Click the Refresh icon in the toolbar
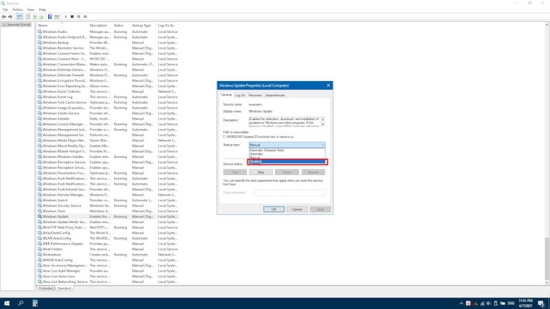The width and height of the screenshot is (550, 309). tap(35, 16)
